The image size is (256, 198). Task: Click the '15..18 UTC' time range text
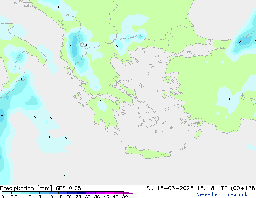point(212,188)
